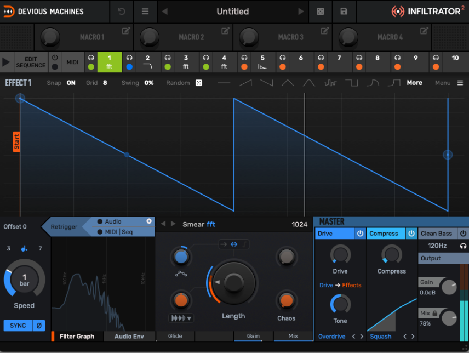Expand More envelope shapes
This screenshot has height=353, width=469.
[x=414, y=83]
